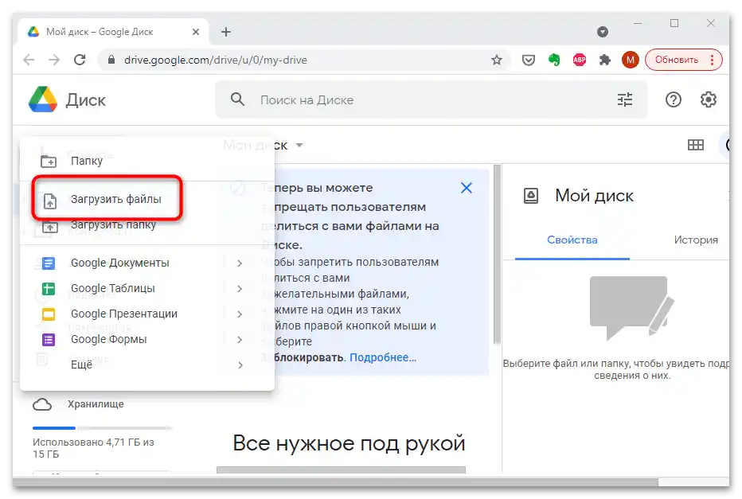Image resolution: width=742 pixels, height=499 pixels.
Task: Bookmark this page with star icon
Action: 497,60
